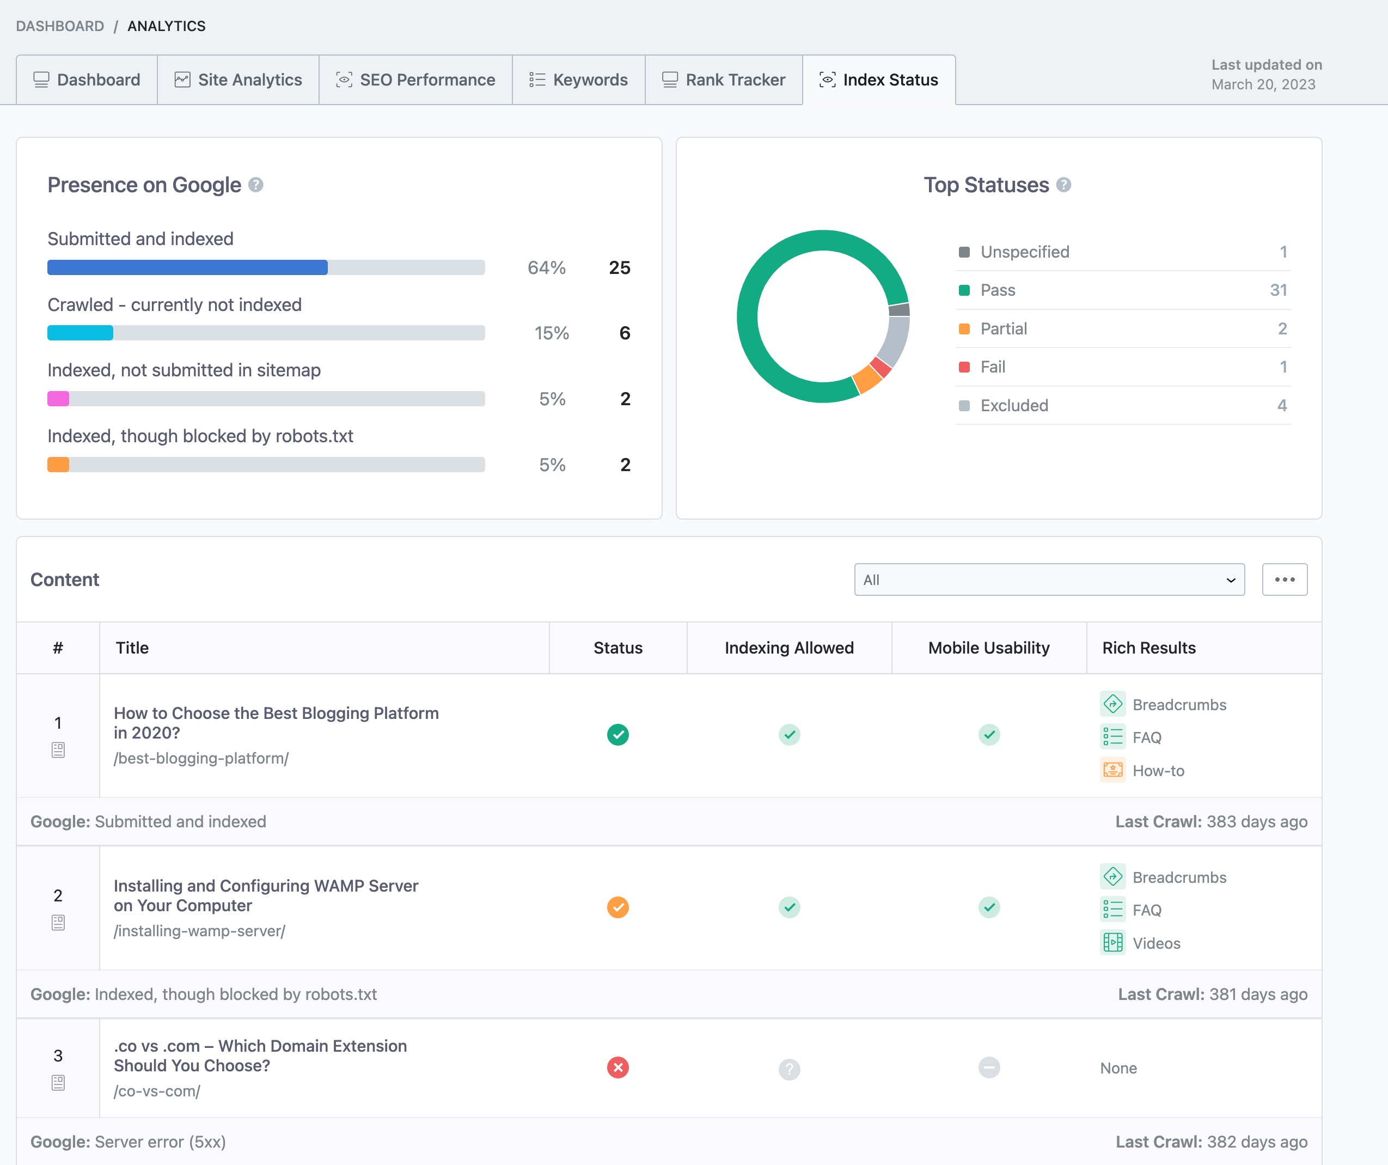
Task: Open the Site Analytics tab
Action: coord(237,78)
